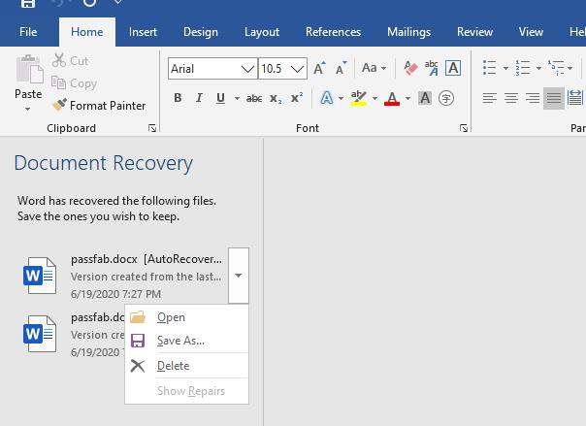Toggle Italic formatting
The height and width of the screenshot is (426, 586).
click(199, 98)
